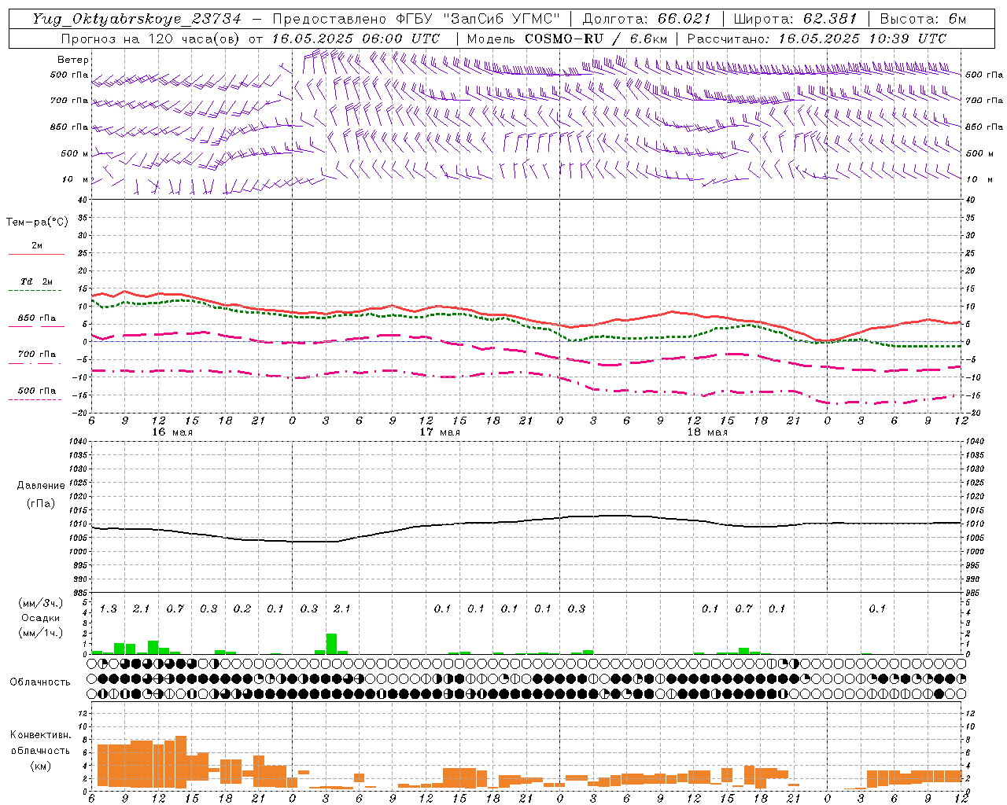The width and height of the screenshot is (1007, 805).
Task: Click the elevation label Высота: 6м
Action: pyautogui.click(x=922, y=19)
